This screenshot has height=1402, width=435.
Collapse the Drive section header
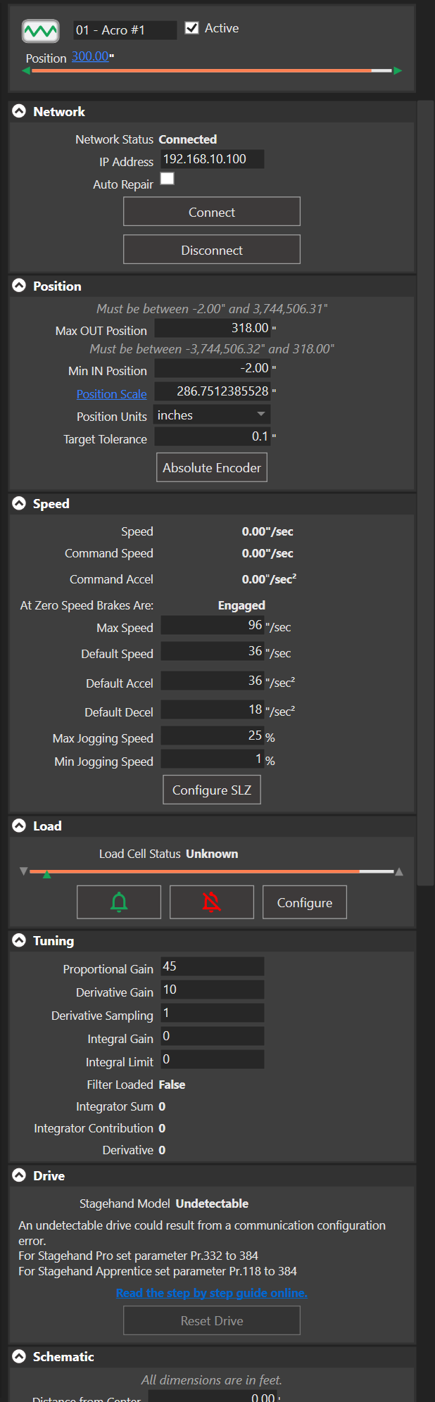tap(19, 1175)
